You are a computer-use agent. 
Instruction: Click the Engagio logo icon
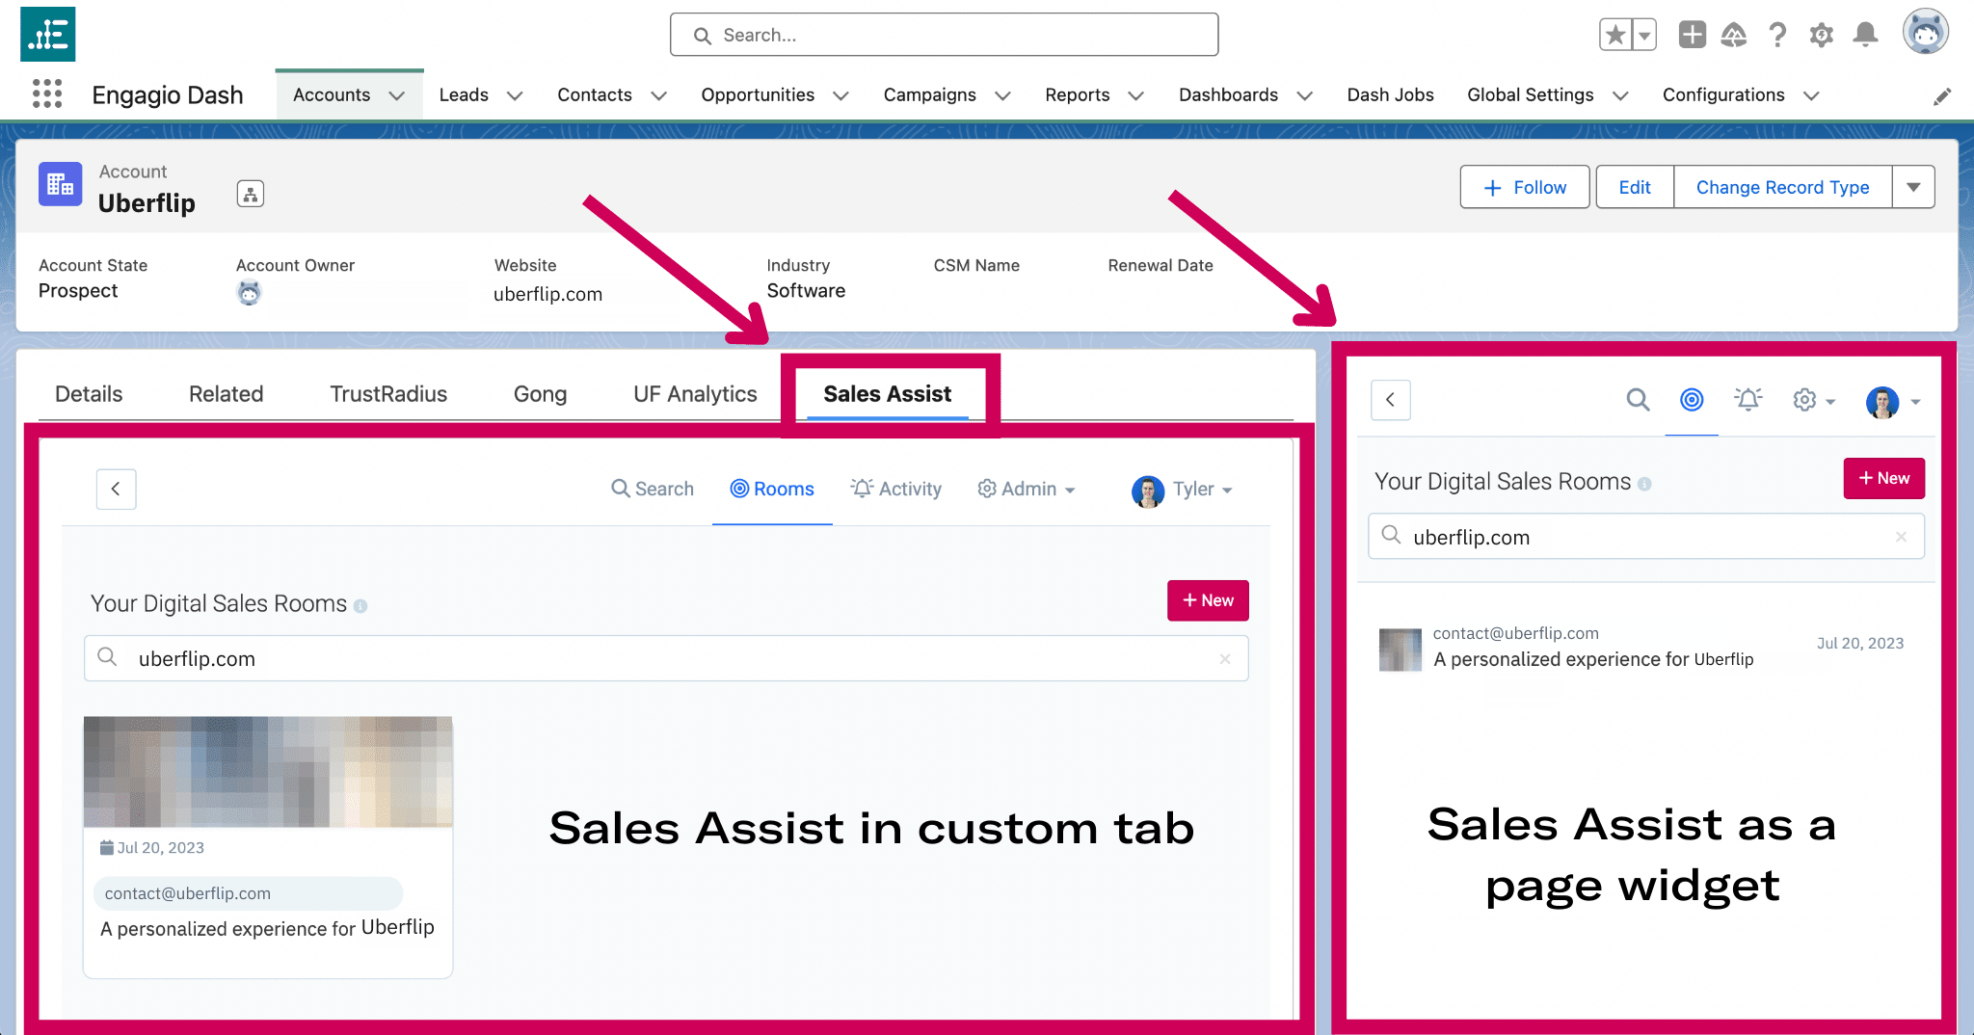click(x=48, y=34)
